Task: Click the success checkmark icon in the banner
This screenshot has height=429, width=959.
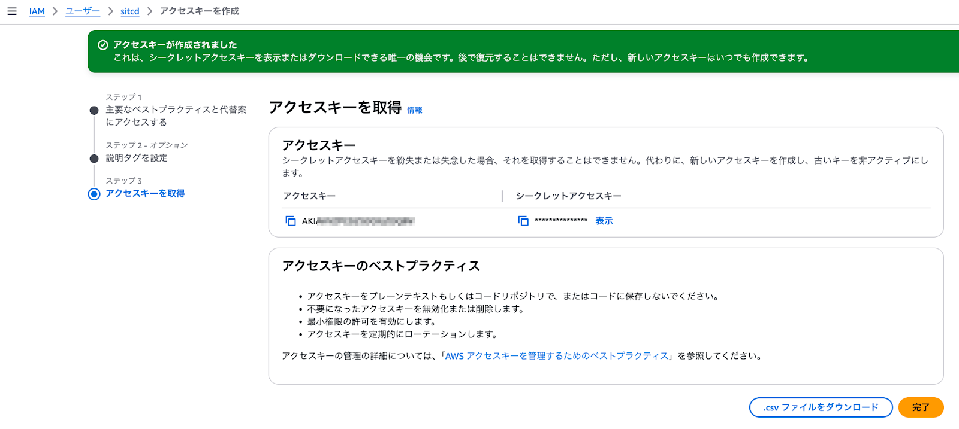Action: pos(103,45)
